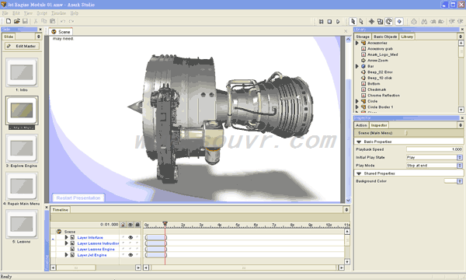Click the binoculars find icon

pos(424,22)
